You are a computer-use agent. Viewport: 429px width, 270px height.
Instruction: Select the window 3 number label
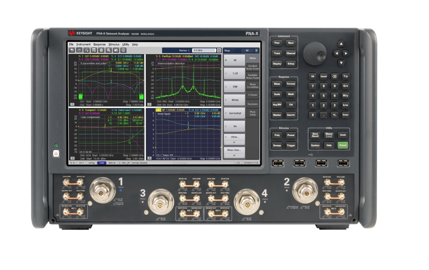click(x=72, y=158)
